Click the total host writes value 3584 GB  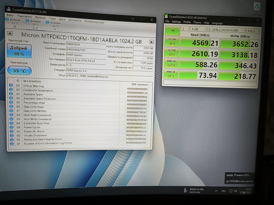pos(143,53)
